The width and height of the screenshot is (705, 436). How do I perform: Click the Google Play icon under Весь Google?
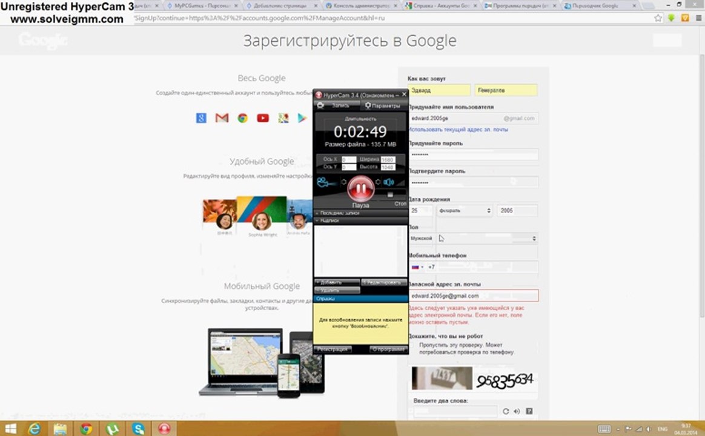tap(302, 118)
